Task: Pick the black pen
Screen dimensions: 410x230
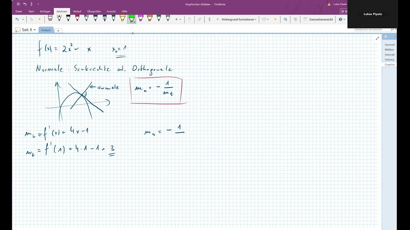Action: point(68,18)
